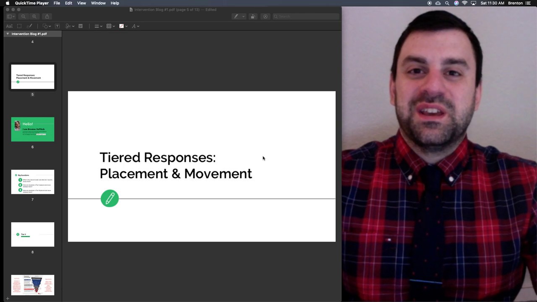
Task: Open the sidebar view options menu
Action: [10, 16]
